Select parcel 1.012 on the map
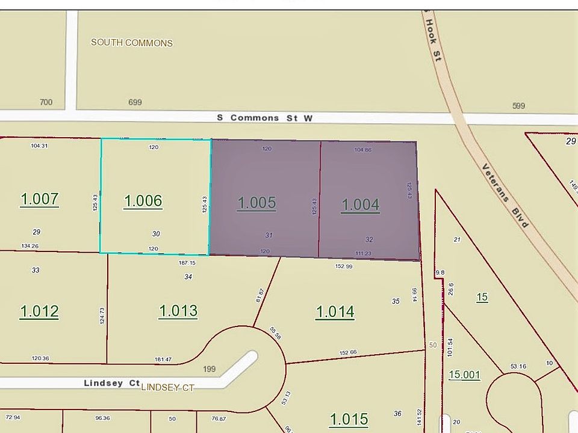The image size is (578, 433). (39, 311)
